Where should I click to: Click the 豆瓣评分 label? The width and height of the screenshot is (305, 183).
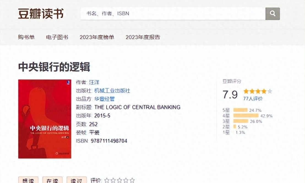tap(232, 81)
